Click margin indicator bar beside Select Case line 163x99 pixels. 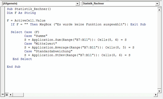point(2,32)
